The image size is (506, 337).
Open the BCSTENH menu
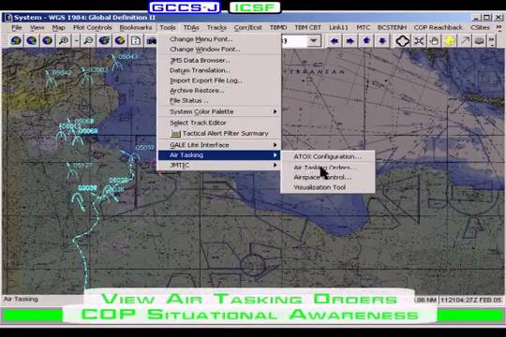click(392, 28)
